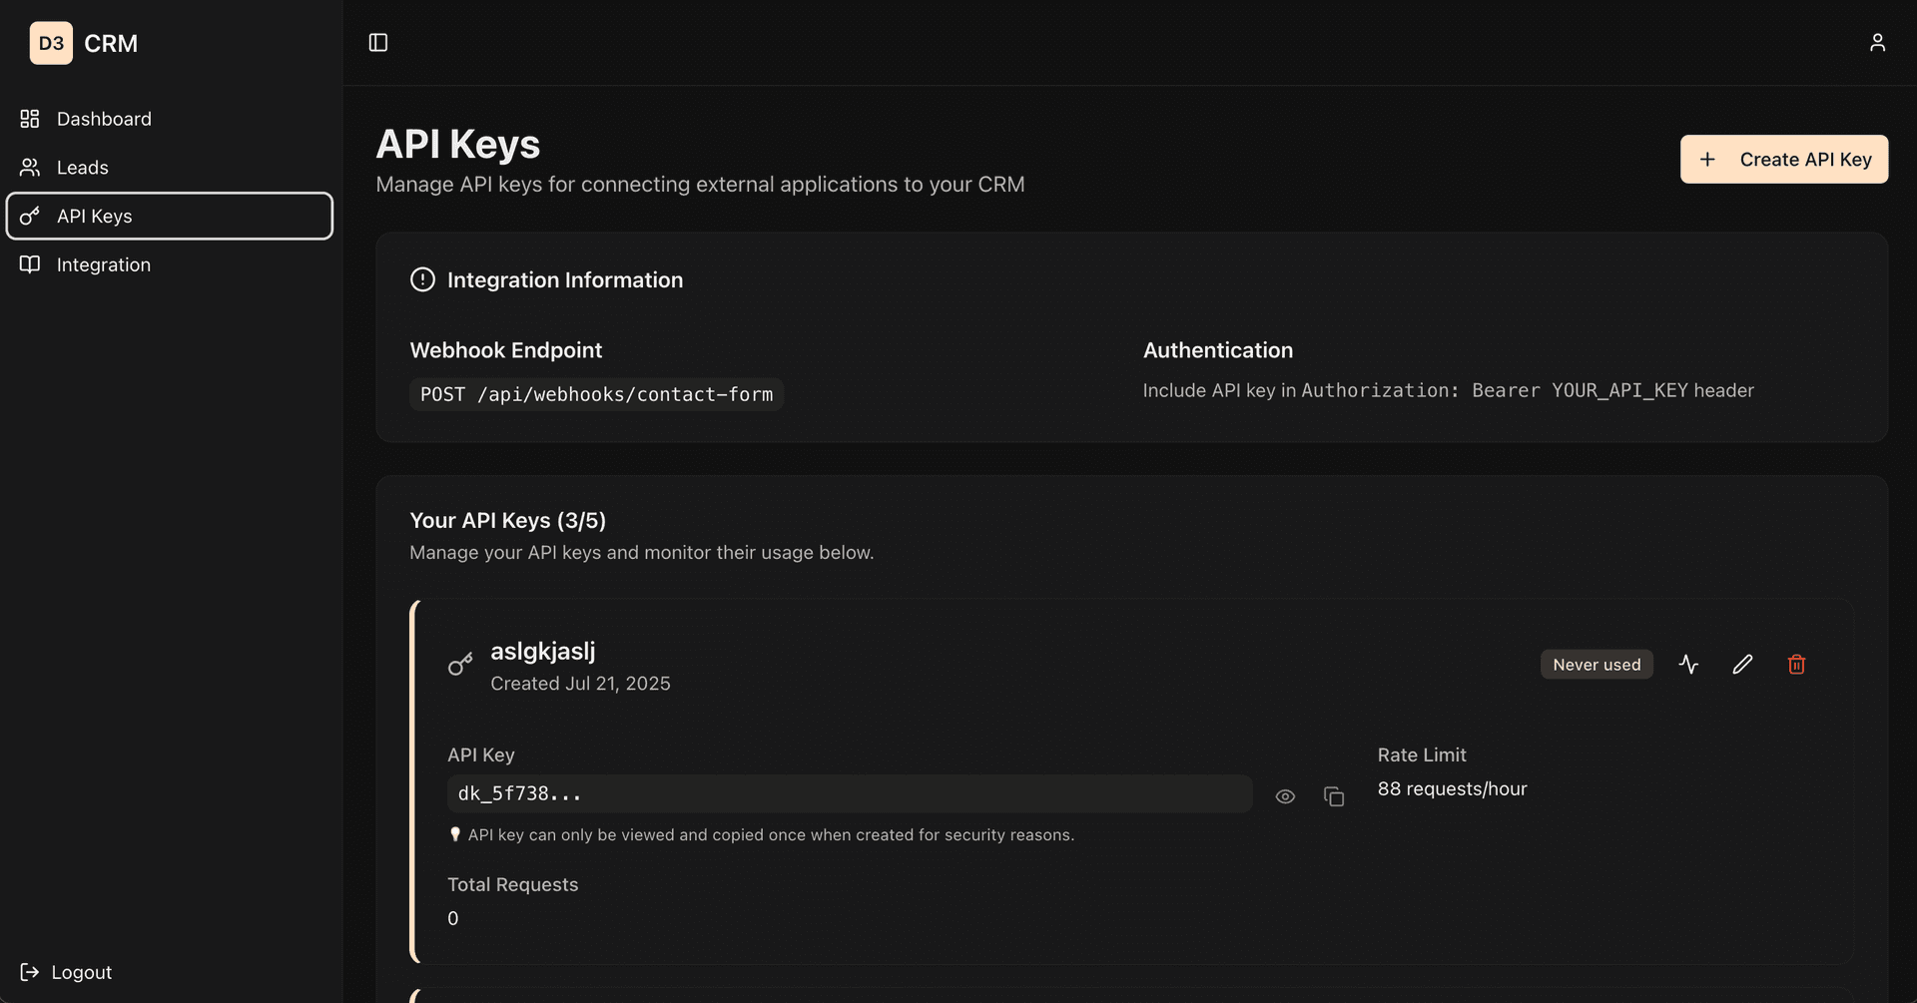Select the POST webhook endpoint path
The height and width of the screenshot is (1003, 1917).
[596, 394]
